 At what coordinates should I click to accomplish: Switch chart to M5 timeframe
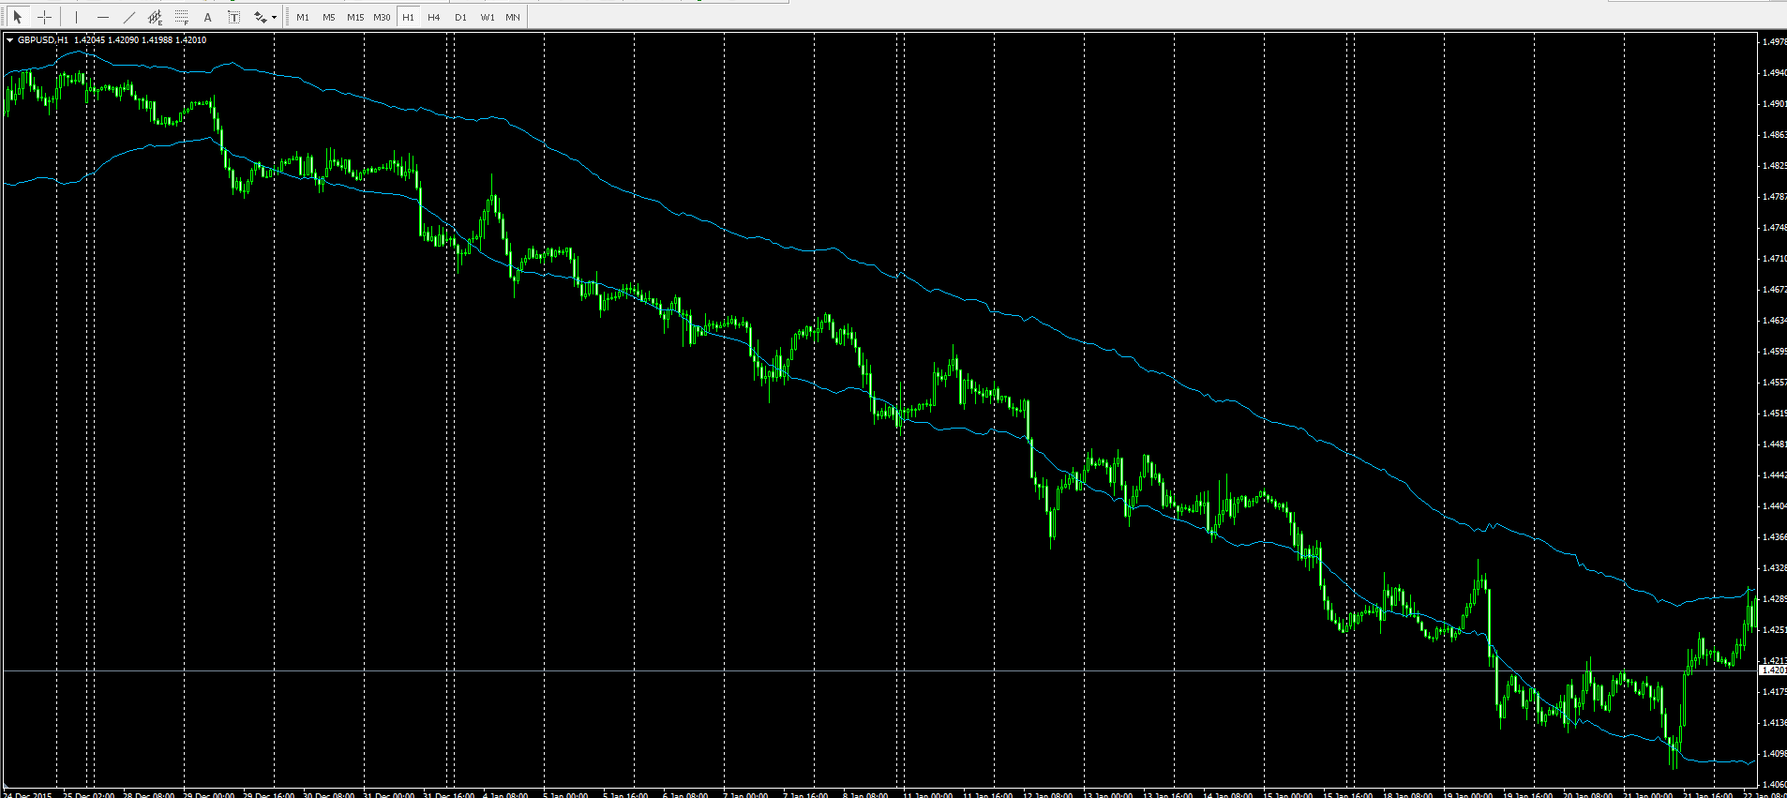click(329, 17)
